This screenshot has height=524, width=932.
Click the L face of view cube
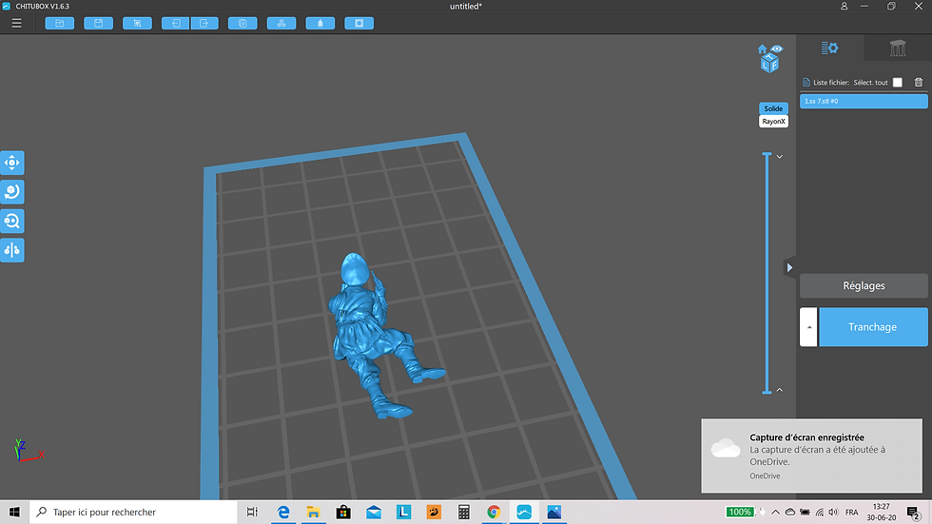click(x=766, y=66)
